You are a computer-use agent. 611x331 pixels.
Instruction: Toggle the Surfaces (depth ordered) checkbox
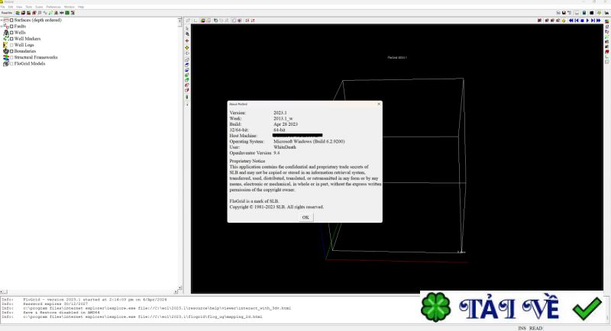click(11, 20)
